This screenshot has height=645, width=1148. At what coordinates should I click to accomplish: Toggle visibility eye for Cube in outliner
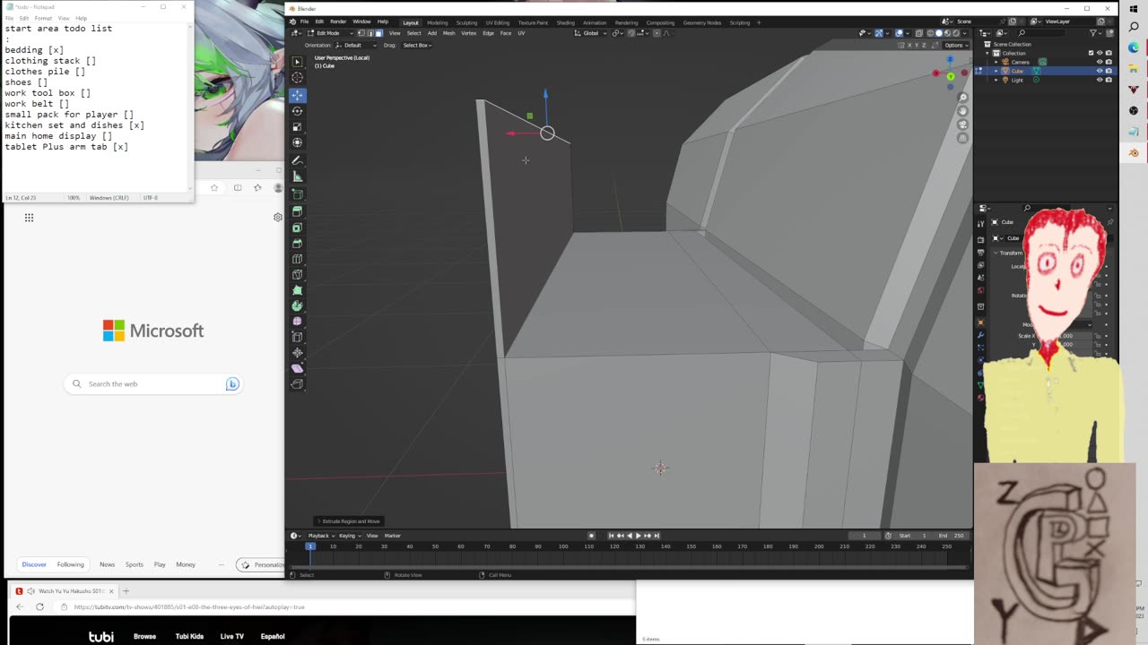(1100, 71)
